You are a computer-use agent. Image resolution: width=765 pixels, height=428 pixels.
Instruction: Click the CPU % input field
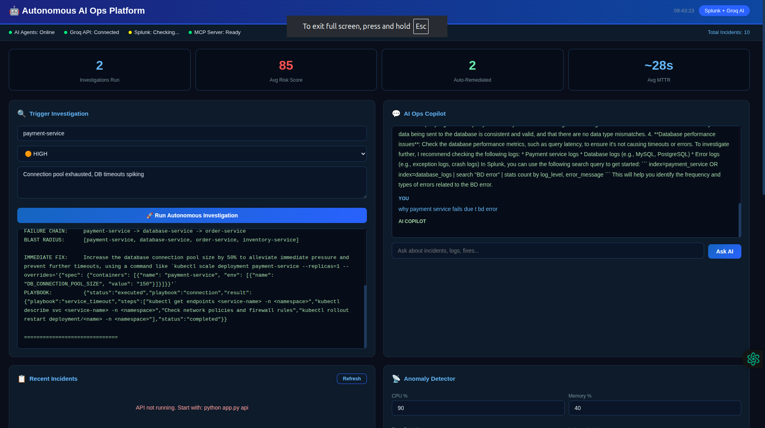coord(478,408)
